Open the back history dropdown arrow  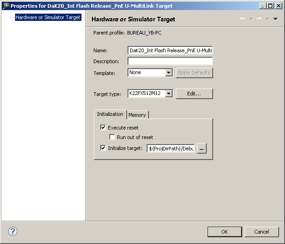(x=251, y=19)
